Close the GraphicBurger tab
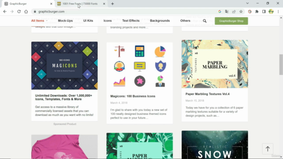The width and height of the screenshot is (283, 159). [51, 4]
